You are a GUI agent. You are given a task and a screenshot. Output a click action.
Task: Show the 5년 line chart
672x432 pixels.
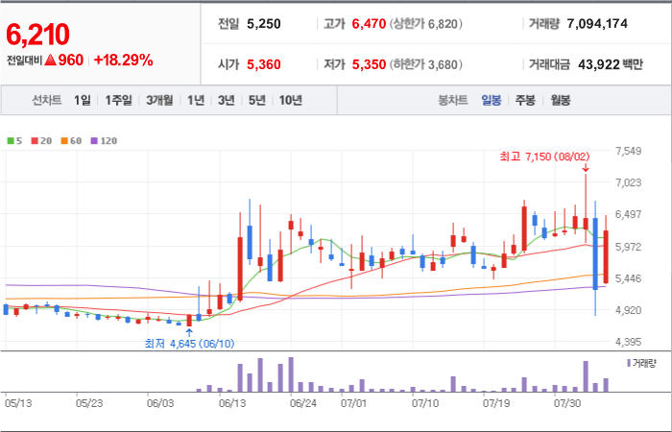click(x=257, y=101)
